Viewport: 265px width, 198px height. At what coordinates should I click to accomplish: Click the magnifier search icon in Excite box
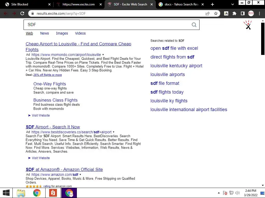[x=194, y=25]
